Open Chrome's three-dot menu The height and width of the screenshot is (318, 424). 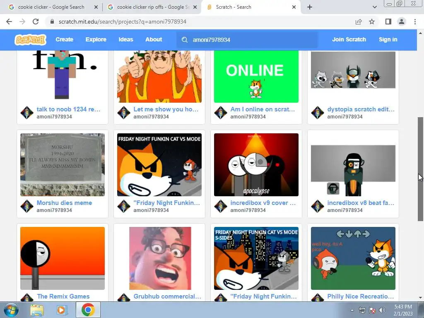tap(415, 22)
